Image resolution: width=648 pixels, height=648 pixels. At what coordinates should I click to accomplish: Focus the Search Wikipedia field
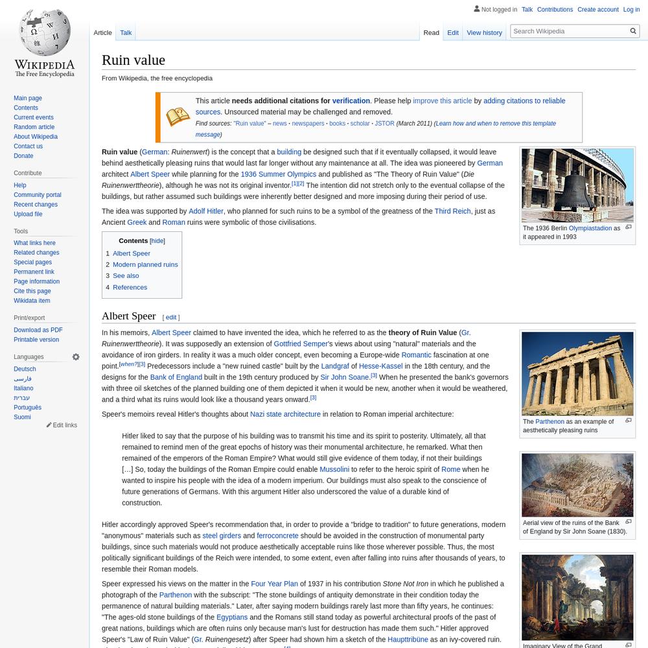570,31
